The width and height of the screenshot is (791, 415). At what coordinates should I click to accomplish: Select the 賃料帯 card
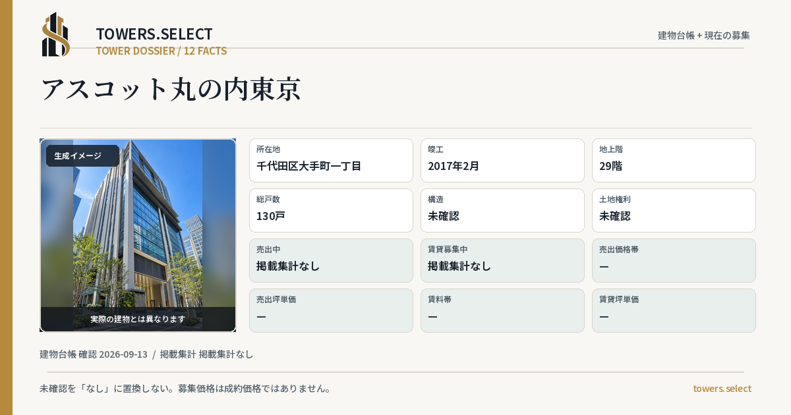[x=502, y=310]
